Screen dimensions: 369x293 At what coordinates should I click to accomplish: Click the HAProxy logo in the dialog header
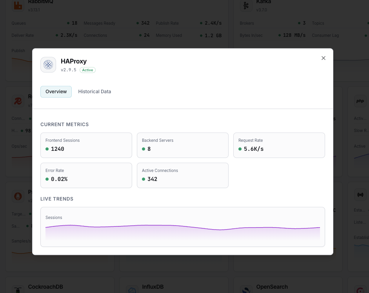48,65
